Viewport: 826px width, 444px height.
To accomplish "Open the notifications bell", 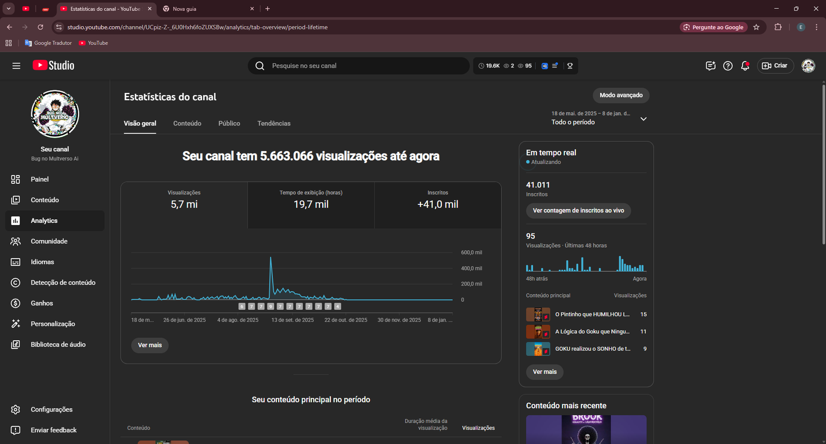I will (x=744, y=66).
